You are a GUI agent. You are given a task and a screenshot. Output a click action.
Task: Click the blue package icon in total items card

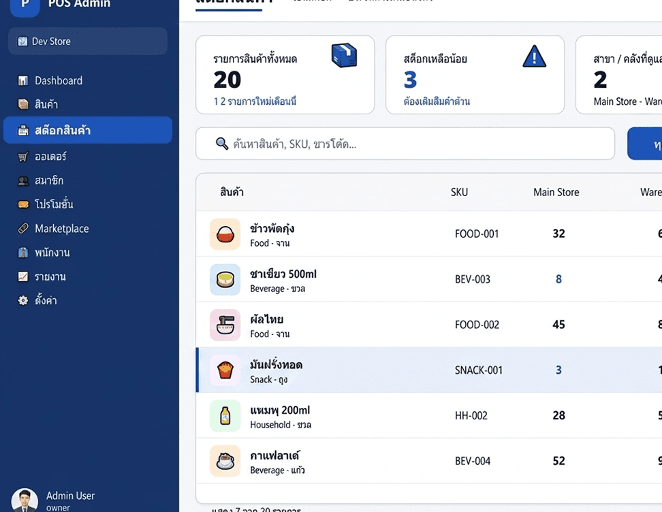(x=344, y=55)
